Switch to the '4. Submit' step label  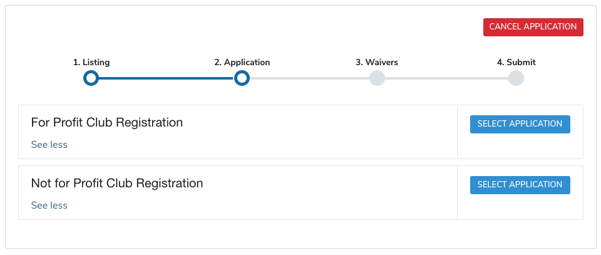coord(516,63)
